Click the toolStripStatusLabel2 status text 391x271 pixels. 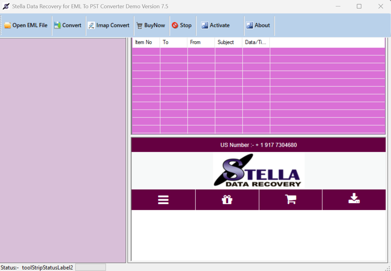[x=47, y=268]
